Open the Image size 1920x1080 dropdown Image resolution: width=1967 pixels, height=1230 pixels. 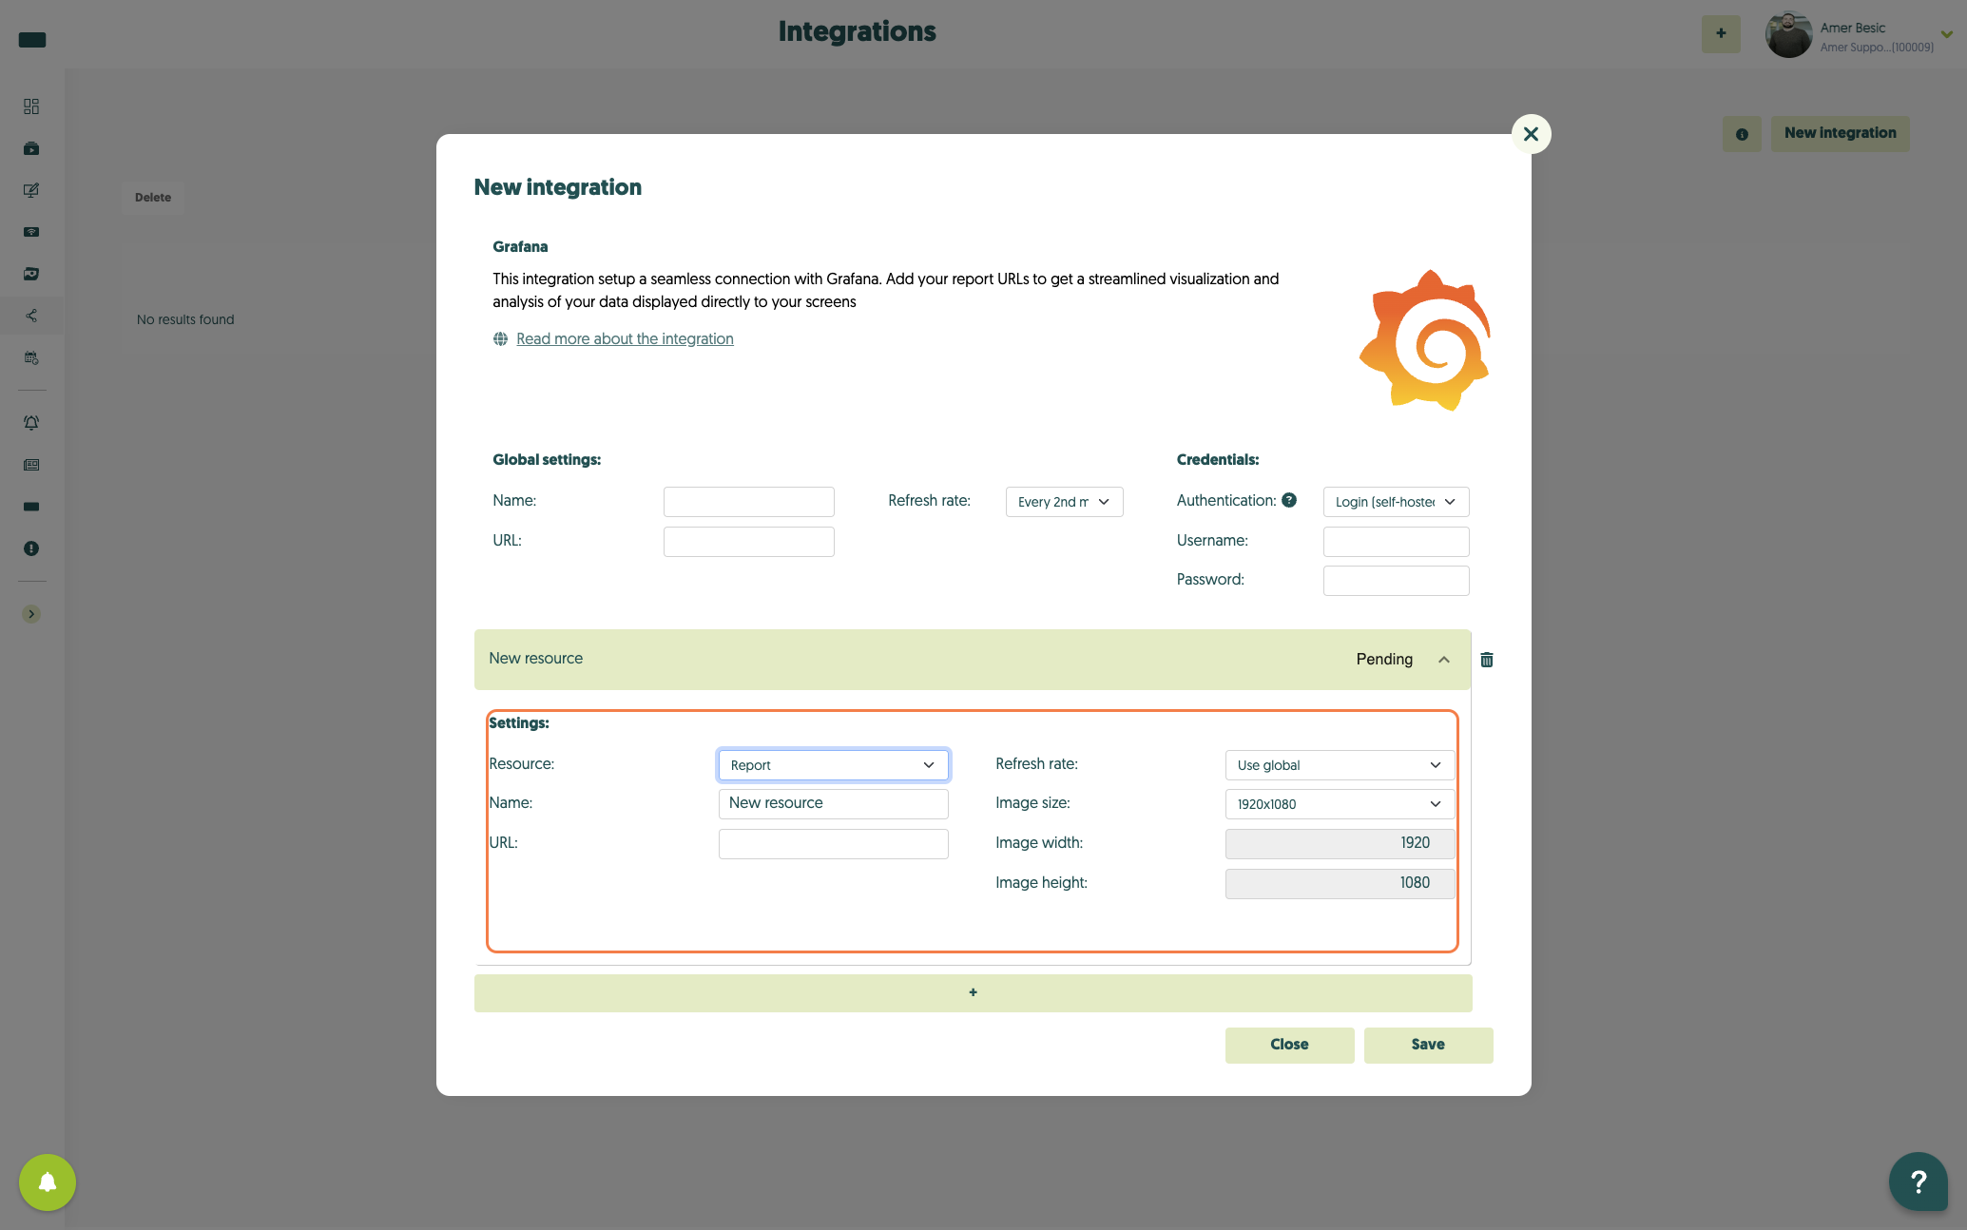click(1340, 804)
